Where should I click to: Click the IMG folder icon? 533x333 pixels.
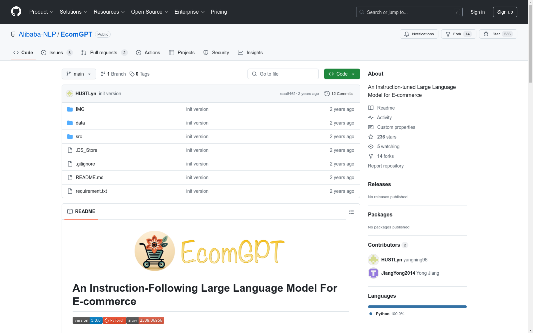tap(70, 109)
